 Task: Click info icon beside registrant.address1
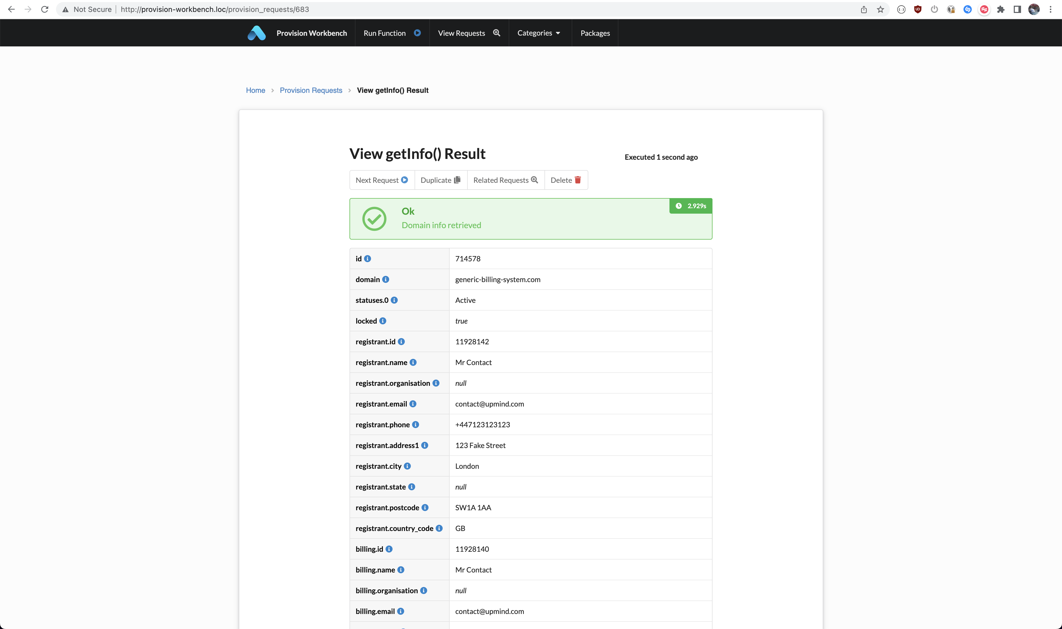click(425, 445)
